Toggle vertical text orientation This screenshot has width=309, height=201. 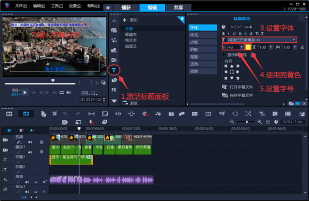click(257, 34)
